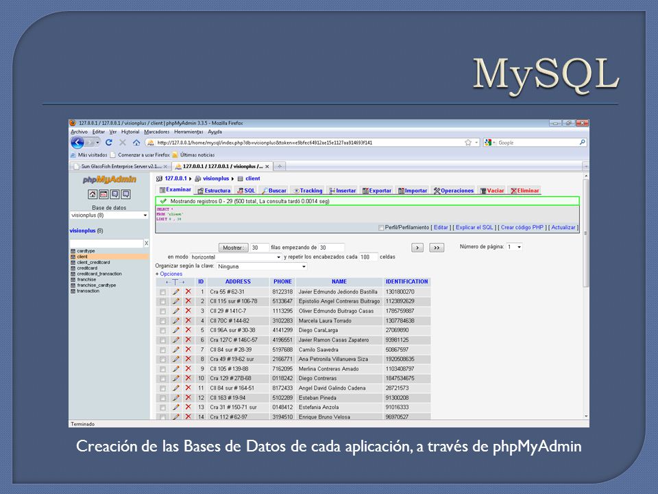The image size is (658, 494).
Task: Click the delete X for row 7
Action: coord(188,349)
